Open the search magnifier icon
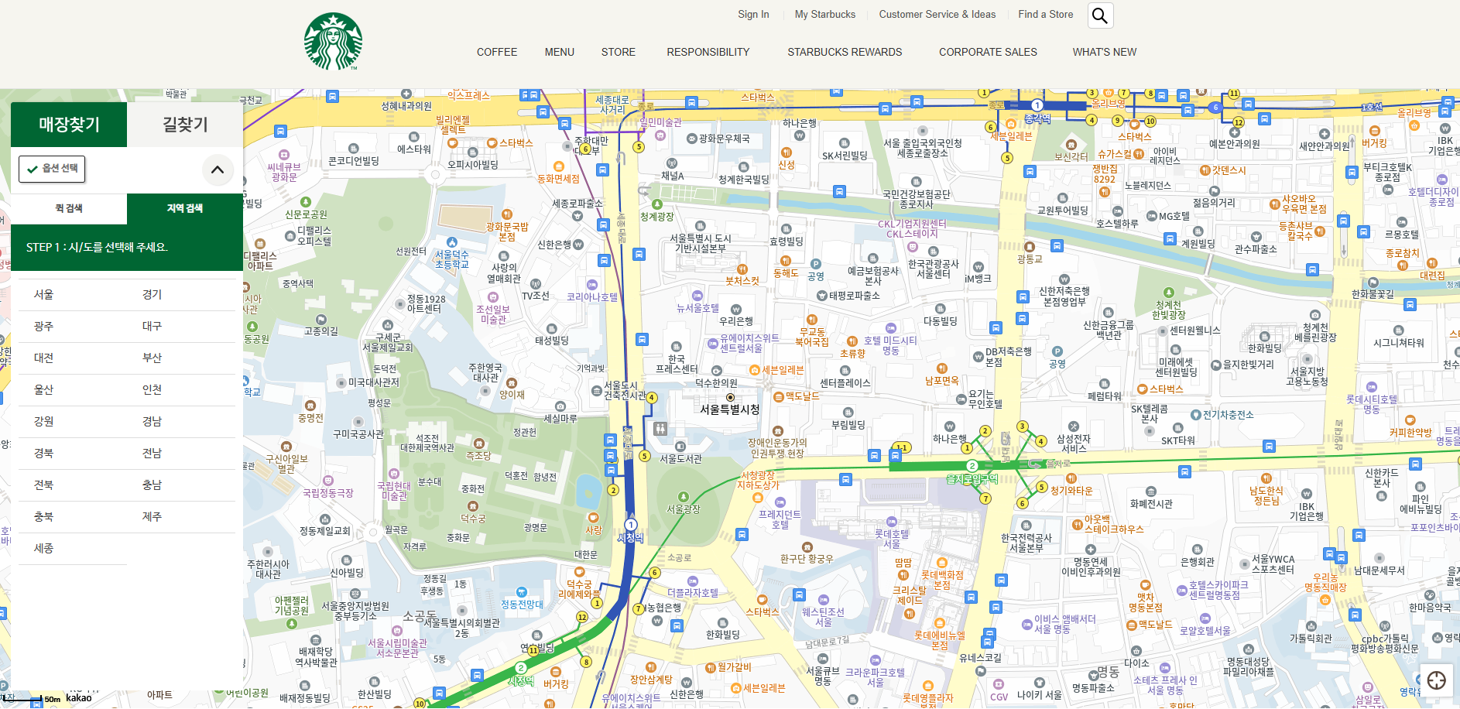Image resolution: width=1460 pixels, height=709 pixels. point(1100,15)
